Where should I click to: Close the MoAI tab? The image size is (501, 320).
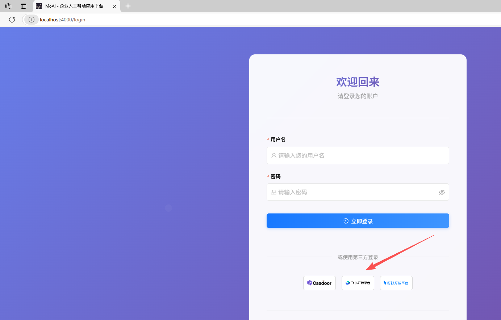[x=114, y=6]
